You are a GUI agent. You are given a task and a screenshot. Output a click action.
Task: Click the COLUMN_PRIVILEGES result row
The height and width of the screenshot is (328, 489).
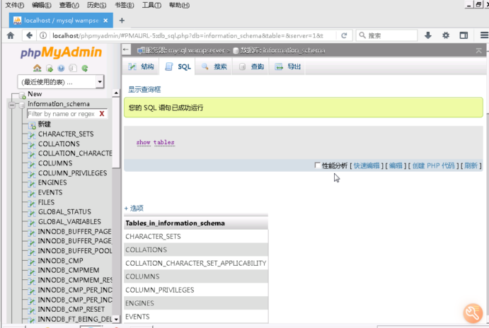[196, 290]
